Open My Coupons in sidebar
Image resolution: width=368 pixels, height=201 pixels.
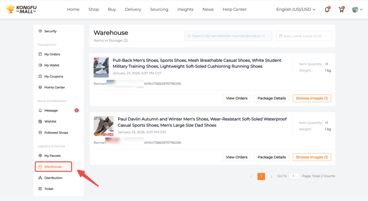point(53,77)
